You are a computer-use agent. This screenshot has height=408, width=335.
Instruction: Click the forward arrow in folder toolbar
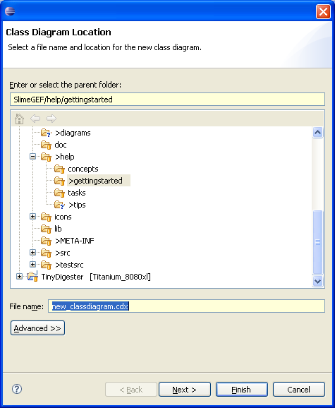pyautogui.click(x=51, y=119)
